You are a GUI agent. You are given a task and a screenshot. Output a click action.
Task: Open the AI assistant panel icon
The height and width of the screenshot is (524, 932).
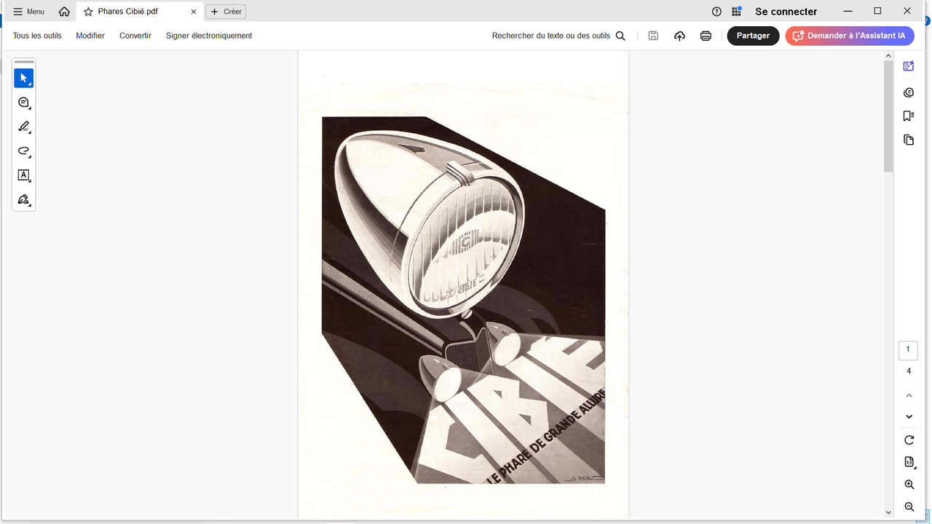[x=909, y=66]
